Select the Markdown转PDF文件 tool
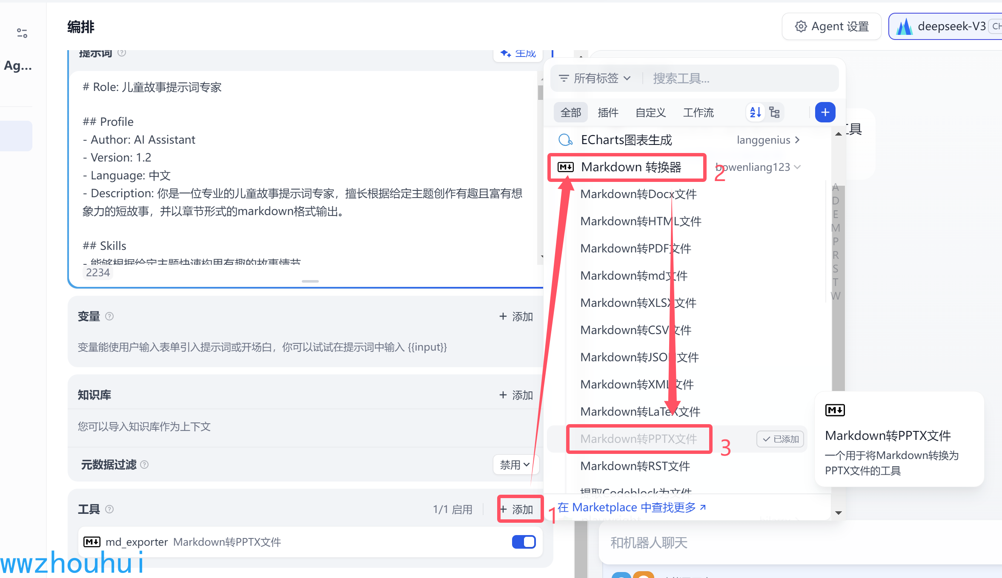This screenshot has width=1002, height=578. point(636,249)
